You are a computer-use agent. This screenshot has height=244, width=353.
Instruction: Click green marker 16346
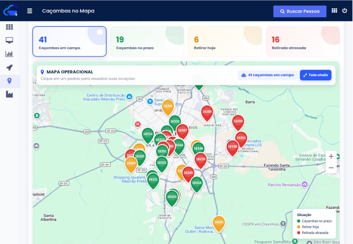(198, 149)
